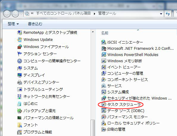Image resolution: width=177 pixels, height=136 pixels.
Task: Select the イベント ビューアー label
Action: coord(124,67)
